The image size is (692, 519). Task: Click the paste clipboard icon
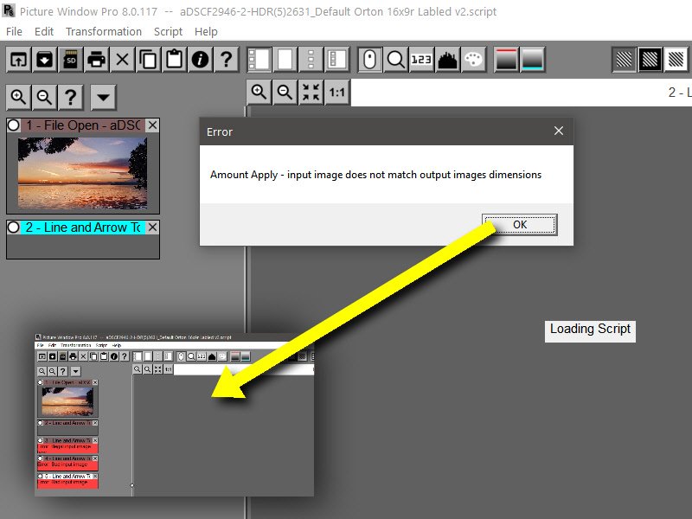tap(174, 60)
